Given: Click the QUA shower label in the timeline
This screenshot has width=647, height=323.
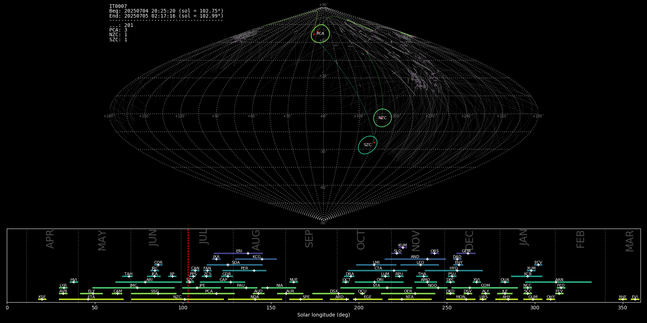Looking at the screenshot, I should pyautogui.click(x=505, y=280).
